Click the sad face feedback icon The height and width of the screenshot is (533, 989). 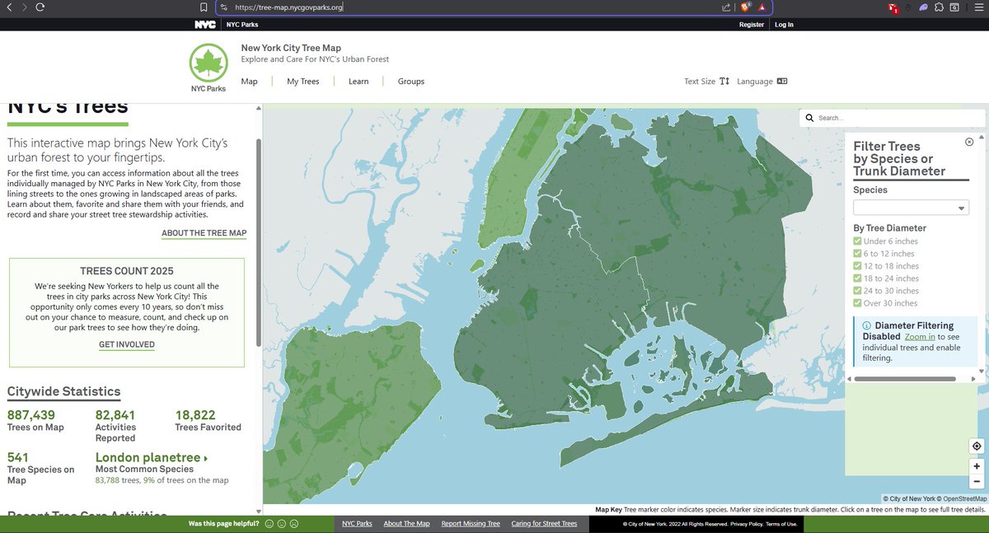(293, 524)
